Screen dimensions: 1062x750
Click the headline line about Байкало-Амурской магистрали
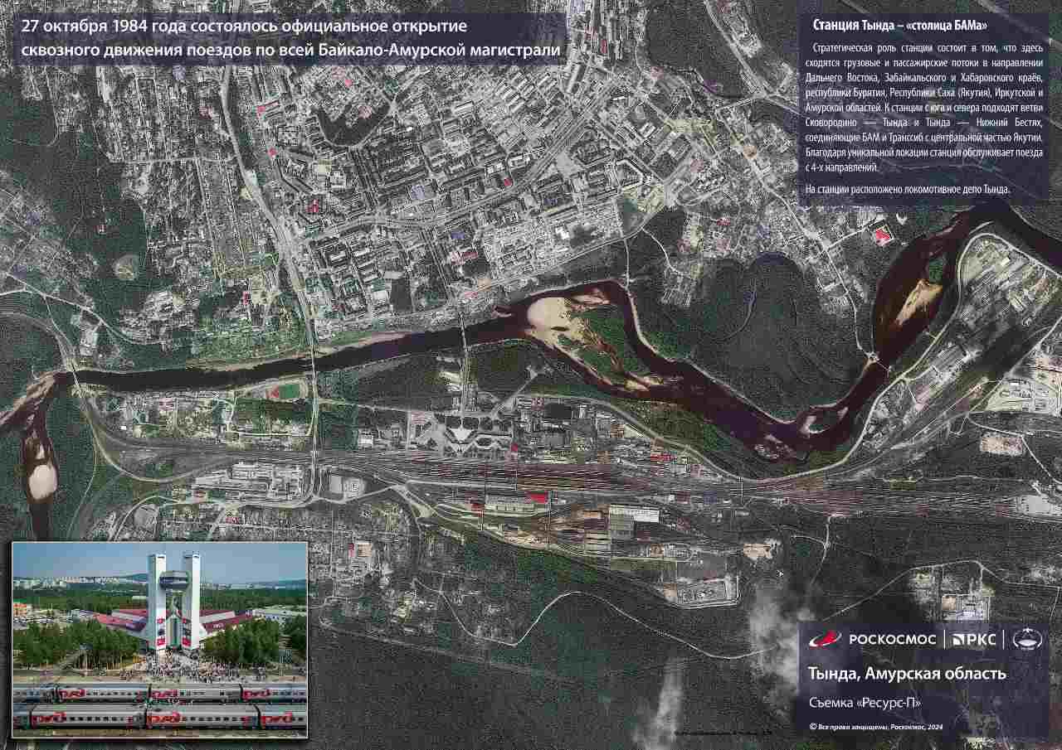tap(291, 51)
